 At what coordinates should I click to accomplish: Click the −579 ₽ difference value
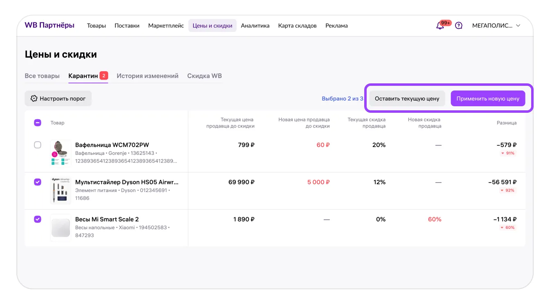tap(507, 145)
